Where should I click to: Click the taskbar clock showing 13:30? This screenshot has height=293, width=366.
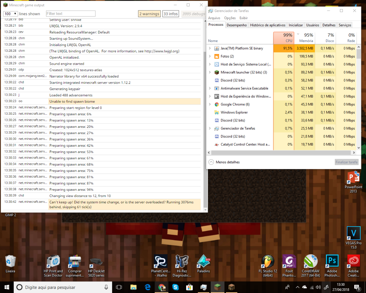[341, 287]
